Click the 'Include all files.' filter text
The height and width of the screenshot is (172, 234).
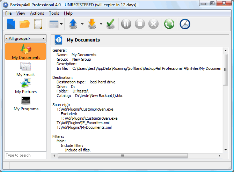point(78,150)
